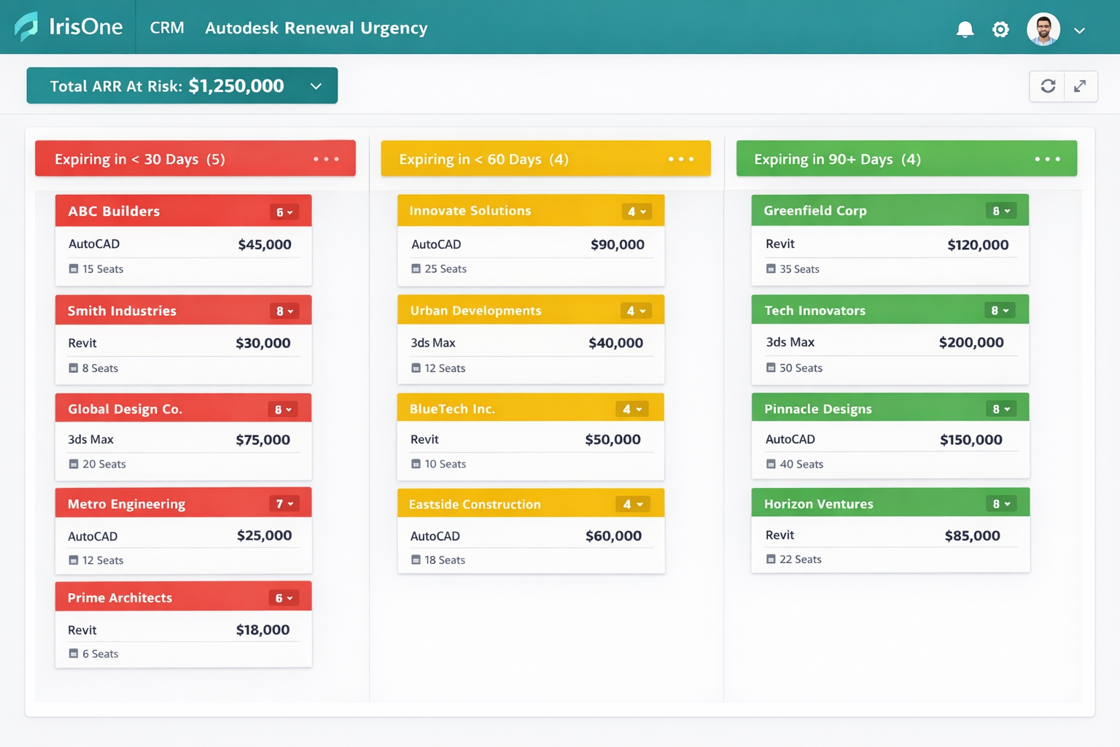Click the seats icon on Metro Engineering card
1120x747 pixels.
pyautogui.click(x=74, y=560)
